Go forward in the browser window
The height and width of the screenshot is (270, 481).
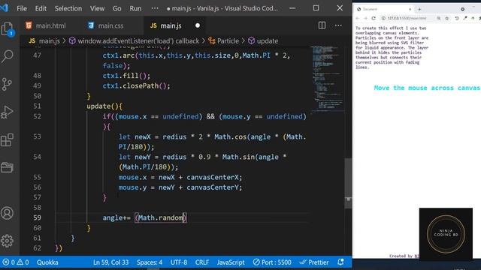[x=365, y=18]
